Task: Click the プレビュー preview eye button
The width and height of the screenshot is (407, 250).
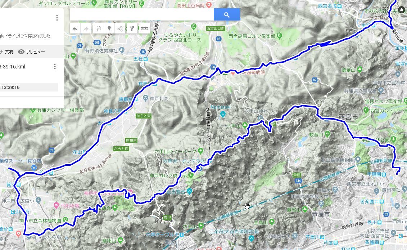Action: (31, 52)
